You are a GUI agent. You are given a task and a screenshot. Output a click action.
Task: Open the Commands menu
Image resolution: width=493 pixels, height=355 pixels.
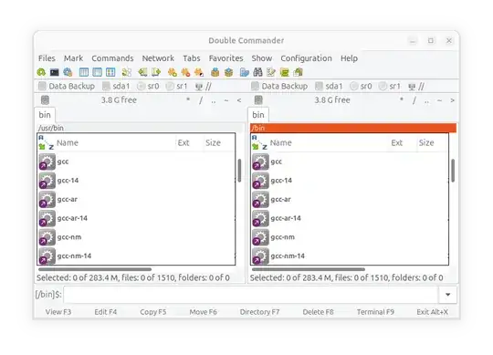pyautogui.click(x=112, y=58)
